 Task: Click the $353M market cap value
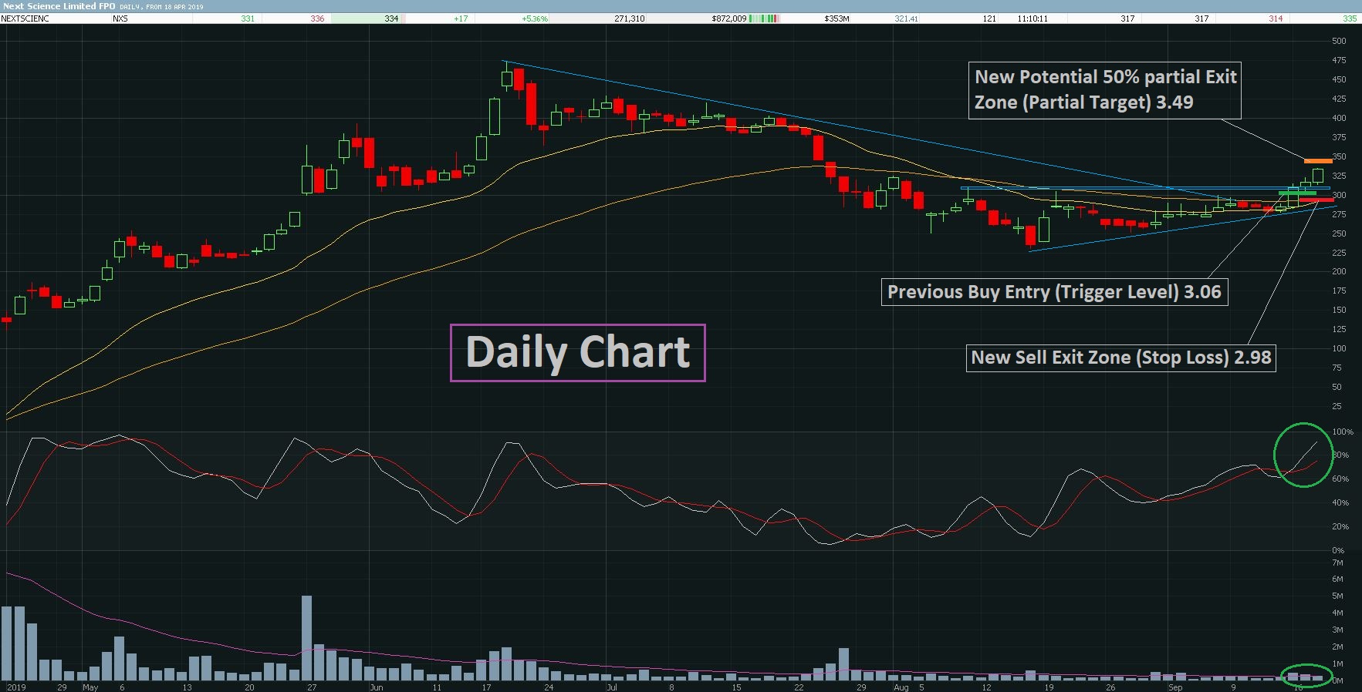[836, 18]
